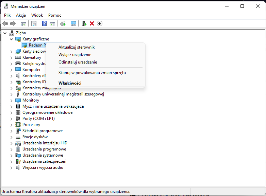The width and height of the screenshot is (266, 196).
Task: Expand the Monitory node
Action: 11,101
